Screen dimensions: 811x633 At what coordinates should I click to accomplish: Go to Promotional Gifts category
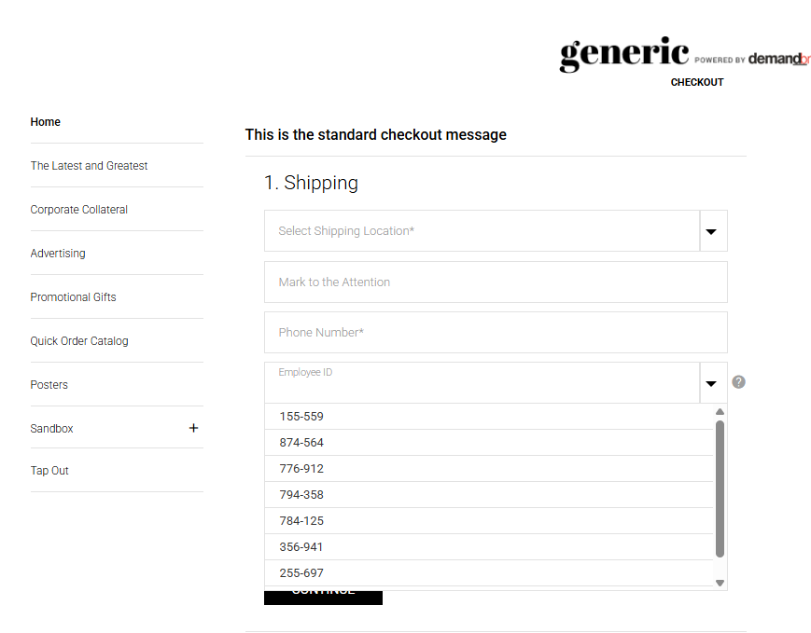point(73,297)
